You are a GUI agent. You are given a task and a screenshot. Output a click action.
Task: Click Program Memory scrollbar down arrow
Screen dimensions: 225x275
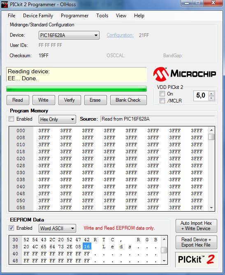(x=211, y=207)
